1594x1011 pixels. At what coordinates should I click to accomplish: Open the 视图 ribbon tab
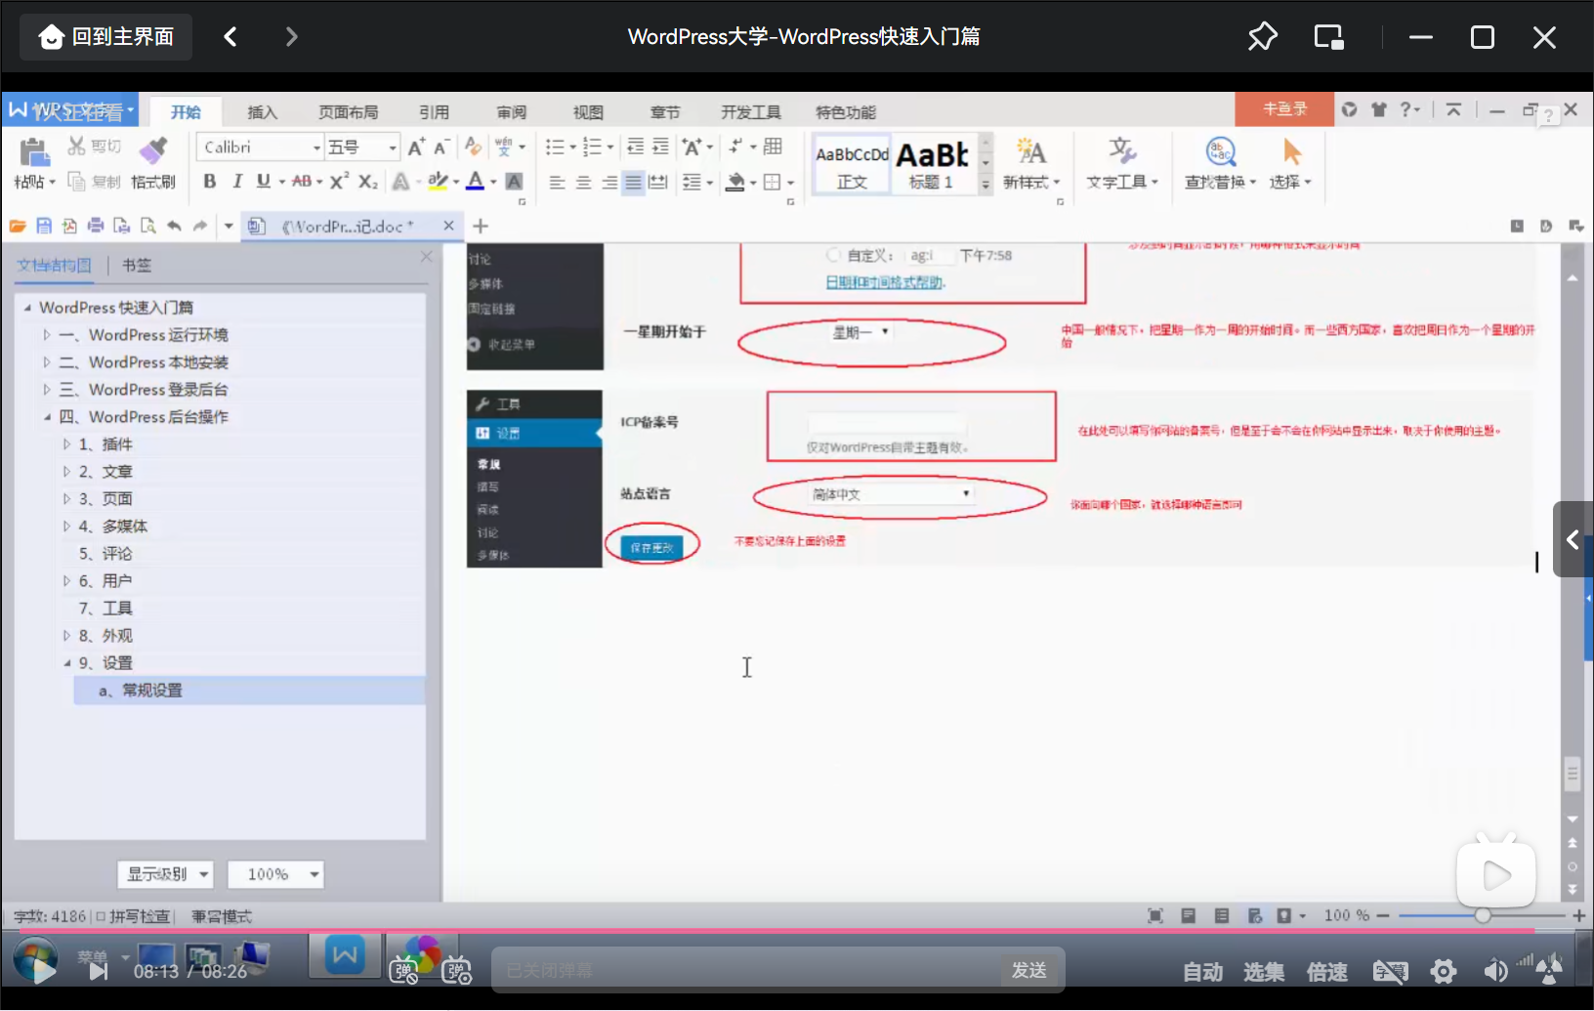pyautogui.click(x=588, y=112)
